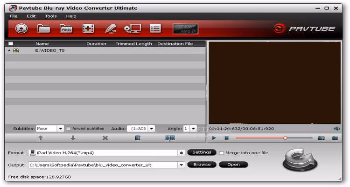Click the Duration column header

96,43
